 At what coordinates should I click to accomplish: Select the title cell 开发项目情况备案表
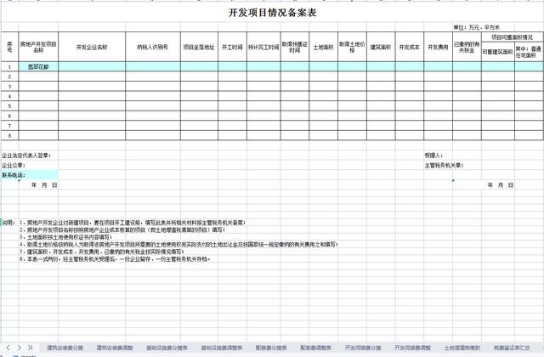click(x=272, y=13)
